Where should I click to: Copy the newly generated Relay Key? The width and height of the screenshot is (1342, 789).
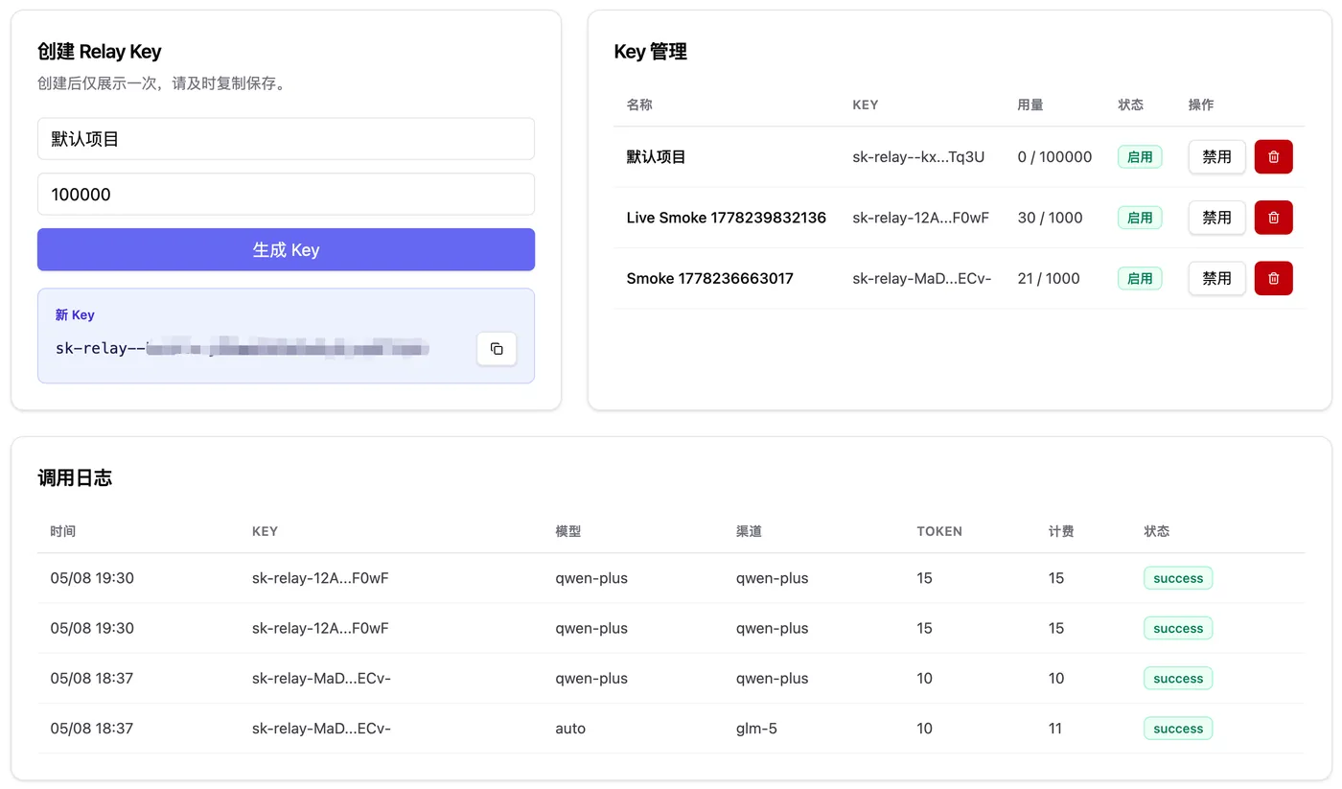pyautogui.click(x=497, y=349)
